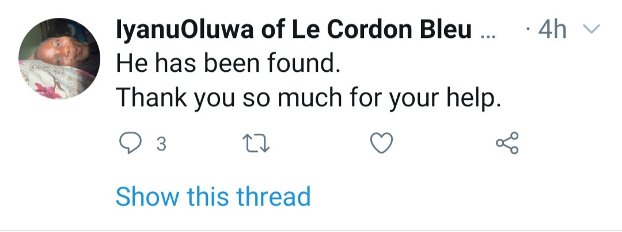Open the tweet options chevron beside 4h

(x=591, y=29)
